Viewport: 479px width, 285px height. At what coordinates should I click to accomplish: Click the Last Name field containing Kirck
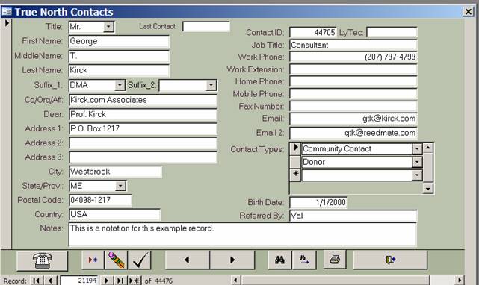tap(119, 70)
